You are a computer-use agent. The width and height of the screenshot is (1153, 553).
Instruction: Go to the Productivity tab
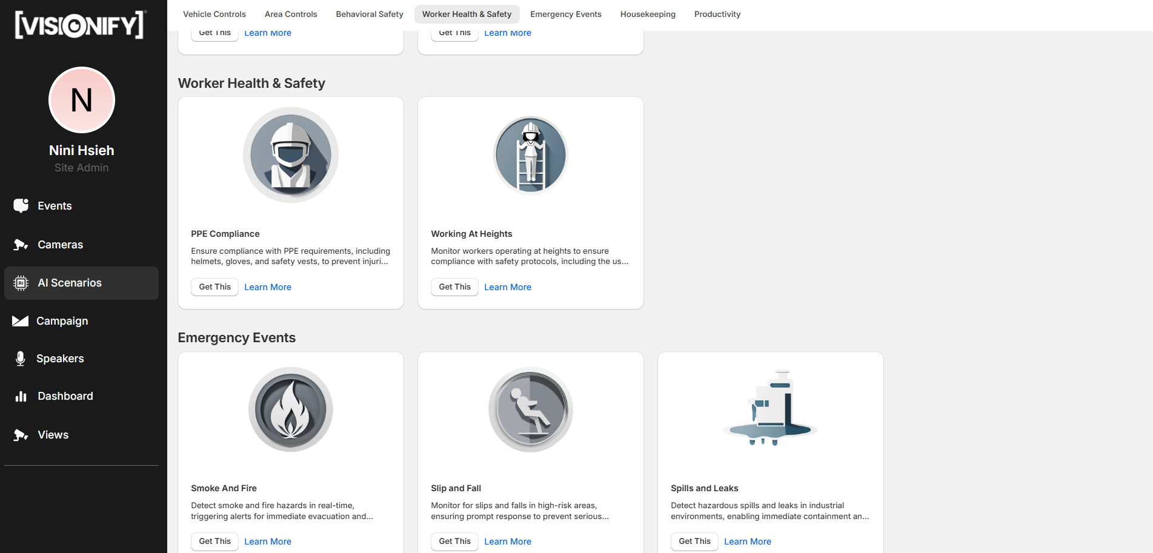[x=717, y=14]
